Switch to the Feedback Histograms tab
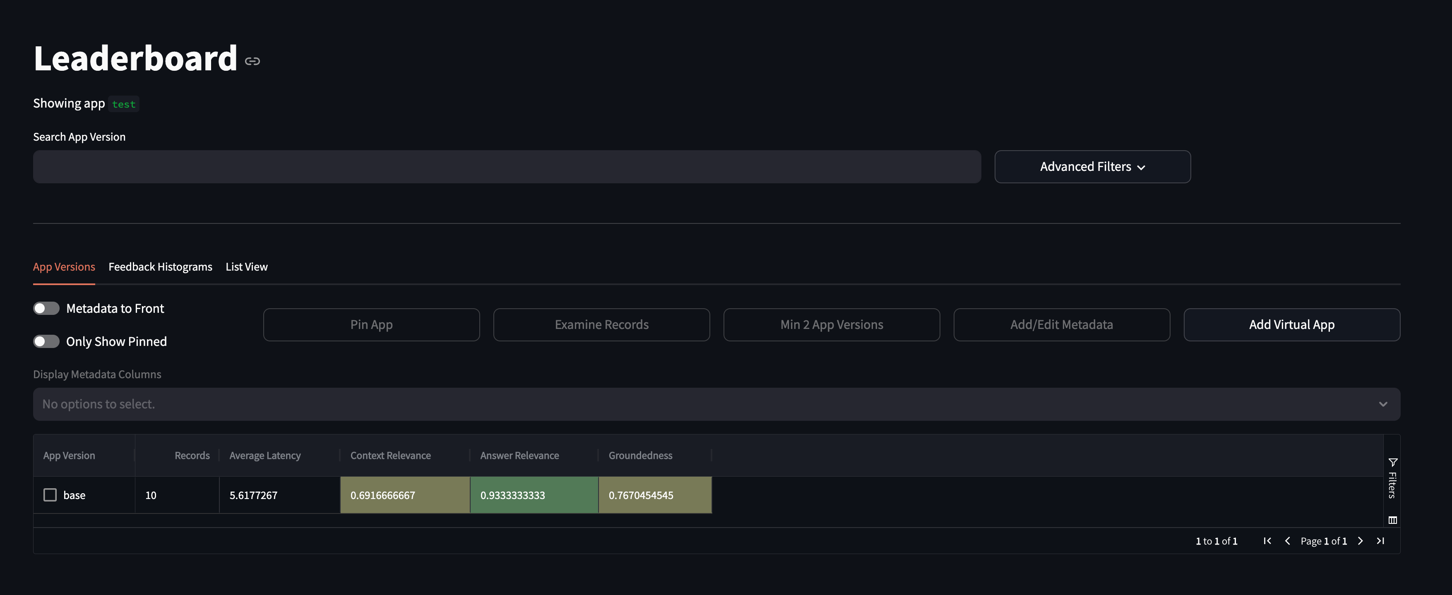Image resolution: width=1452 pixels, height=595 pixels. (160, 266)
